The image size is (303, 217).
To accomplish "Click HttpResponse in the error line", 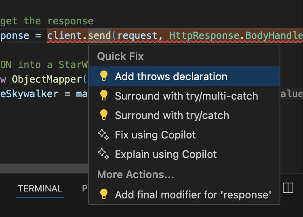I will click(205, 36).
